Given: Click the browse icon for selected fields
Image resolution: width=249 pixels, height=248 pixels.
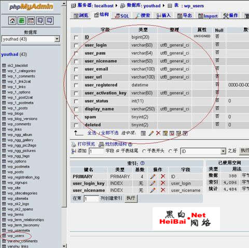Looking at the screenshot, I should point(143,133).
